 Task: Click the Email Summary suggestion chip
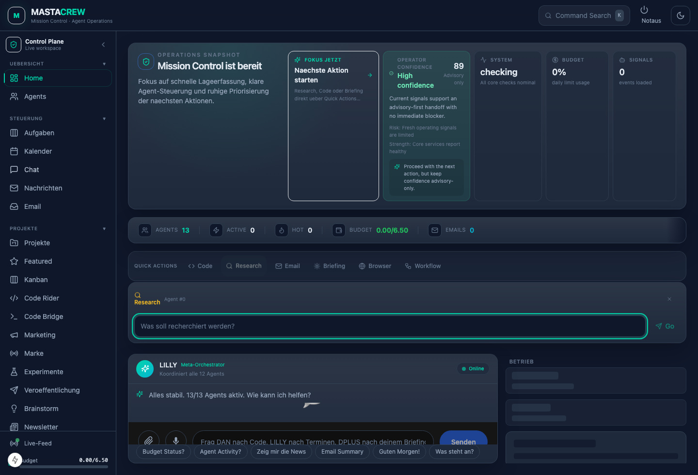click(342, 452)
